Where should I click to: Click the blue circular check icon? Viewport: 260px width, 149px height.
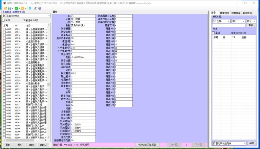(x=30, y=8)
